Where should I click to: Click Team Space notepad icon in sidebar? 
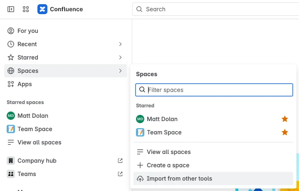11,129
